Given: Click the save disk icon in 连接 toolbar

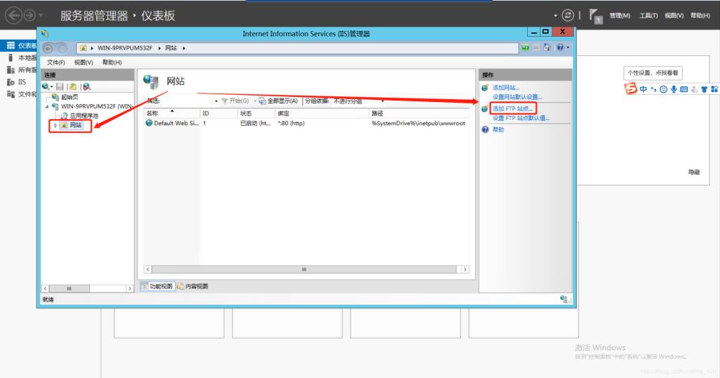Looking at the screenshot, I should pyautogui.click(x=60, y=86).
